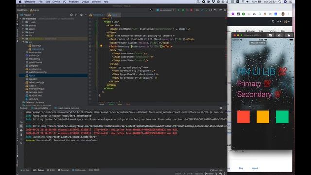Click the GitHub plus create-new icon
311x175 pixels.
point(279,21)
